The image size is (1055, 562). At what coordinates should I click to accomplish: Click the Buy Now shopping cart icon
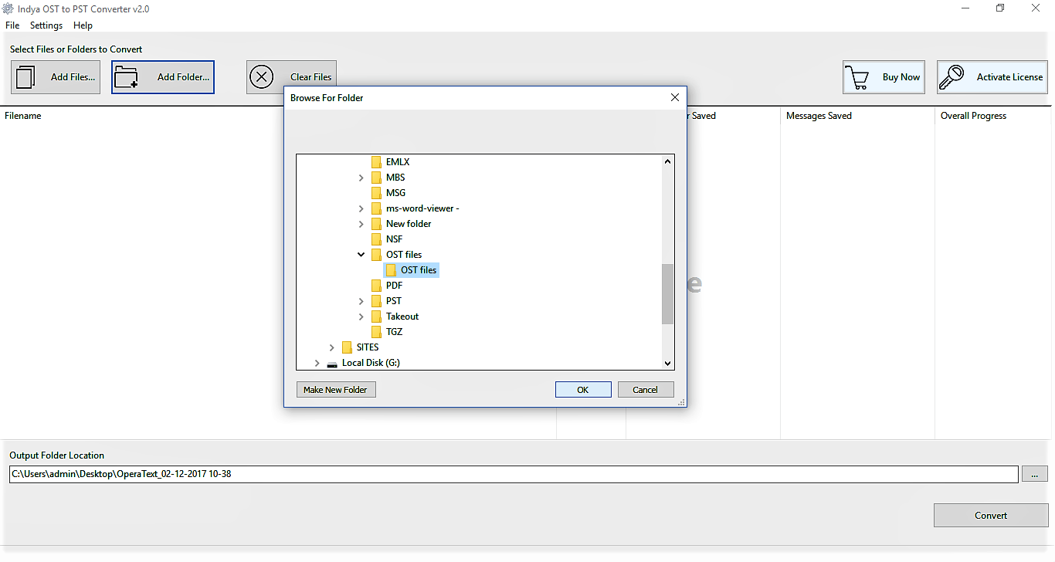[857, 77]
